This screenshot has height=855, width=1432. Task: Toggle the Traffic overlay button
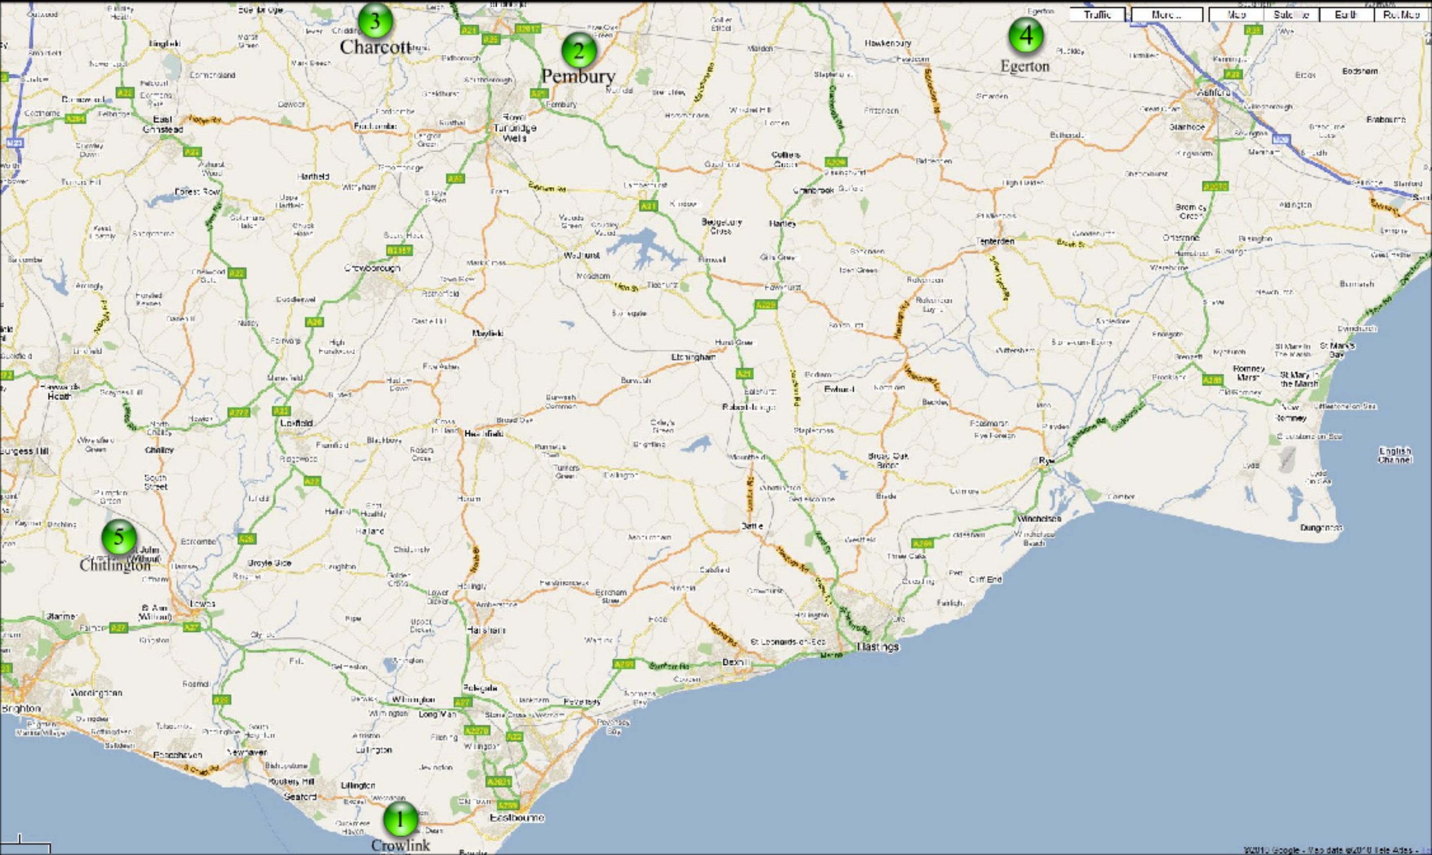pos(1098,14)
